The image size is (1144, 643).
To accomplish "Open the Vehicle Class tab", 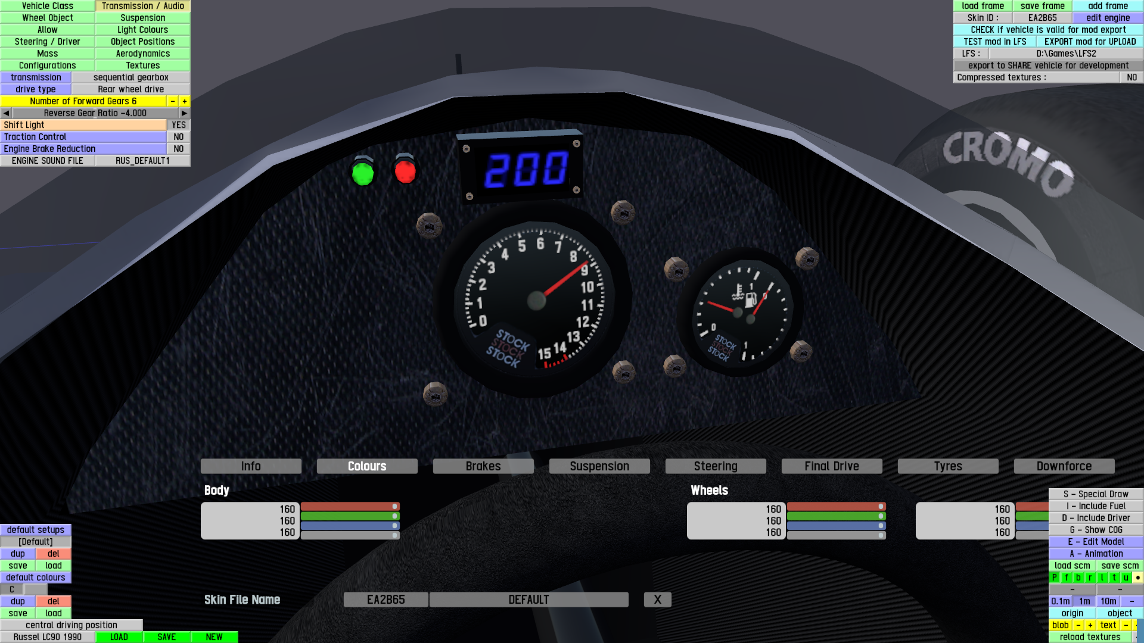I will coord(48,6).
